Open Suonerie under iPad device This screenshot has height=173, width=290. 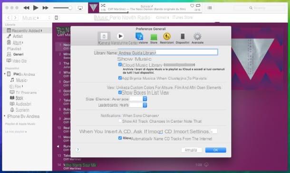(22, 110)
